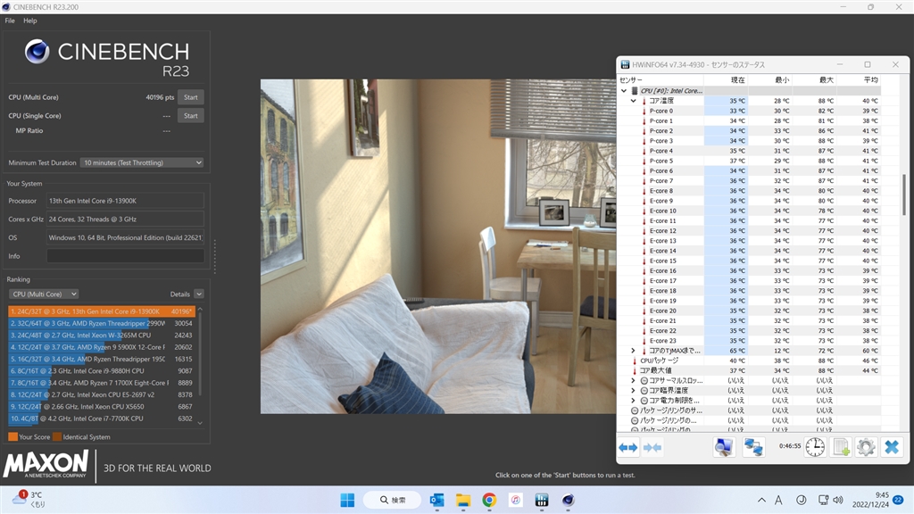The width and height of the screenshot is (914, 514).
Task: Open the network icon in system tray
Action: [x=823, y=500]
